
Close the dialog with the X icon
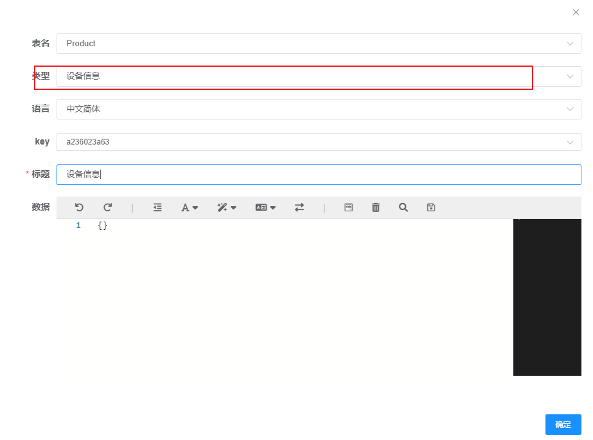[x=576, y=12]
